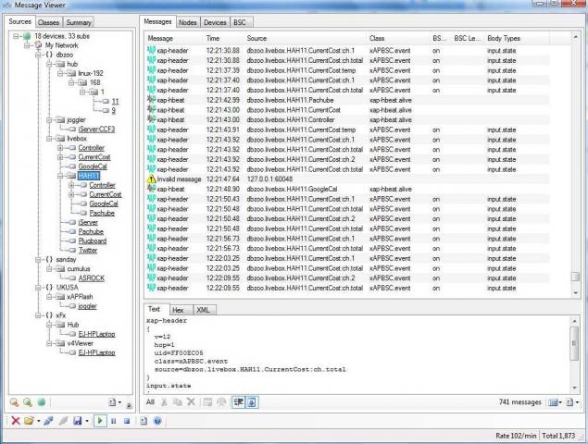This screenshot has height=444, width=588.
Task: Select the xap-hbeat row from HAH11.GoogleCal
Action: tap(348, 190)
